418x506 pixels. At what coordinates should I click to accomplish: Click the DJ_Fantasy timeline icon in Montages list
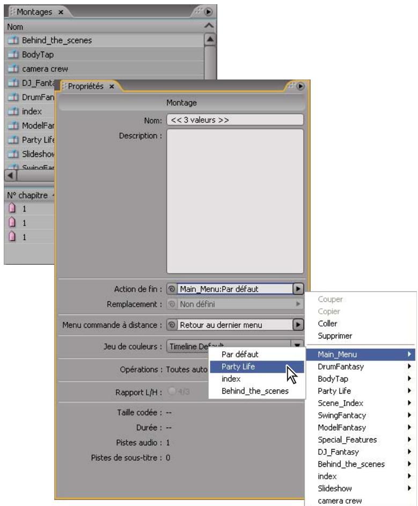click(x=13, y=83)
